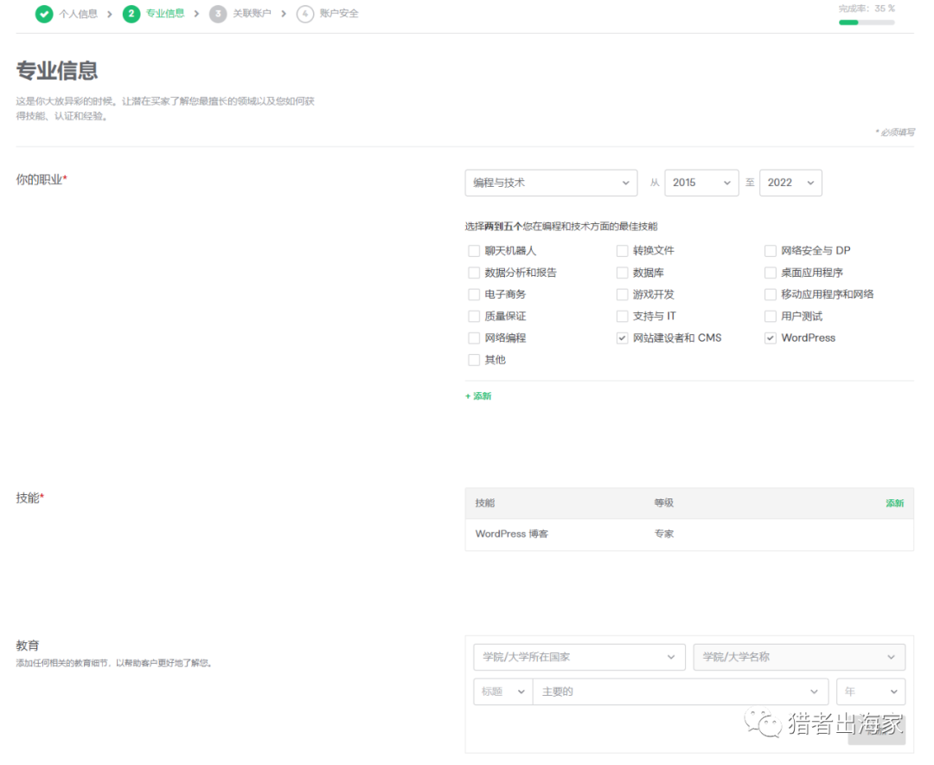Open the 学院/大学所在国家 dropdown
934x765 pixels.
579,657
